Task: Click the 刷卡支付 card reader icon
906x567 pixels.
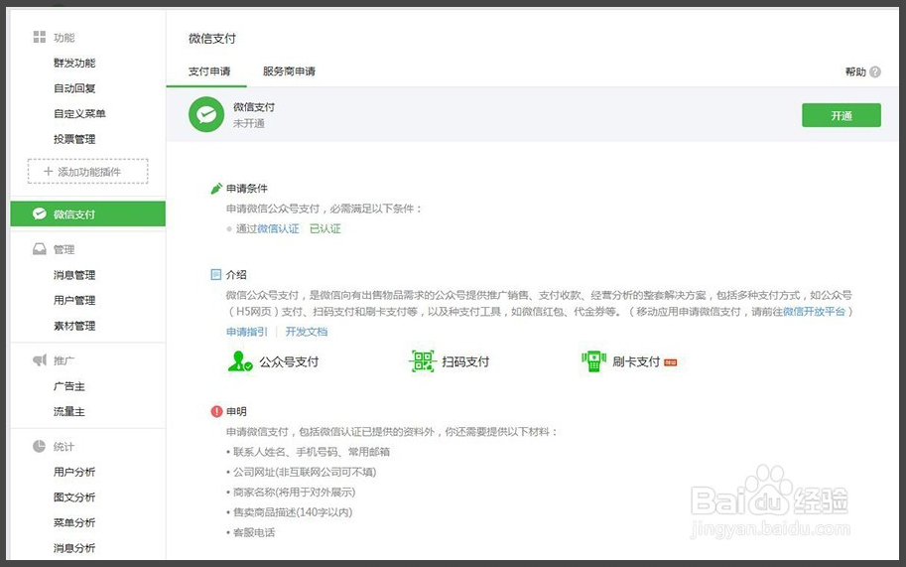Action: coord(593,361)
